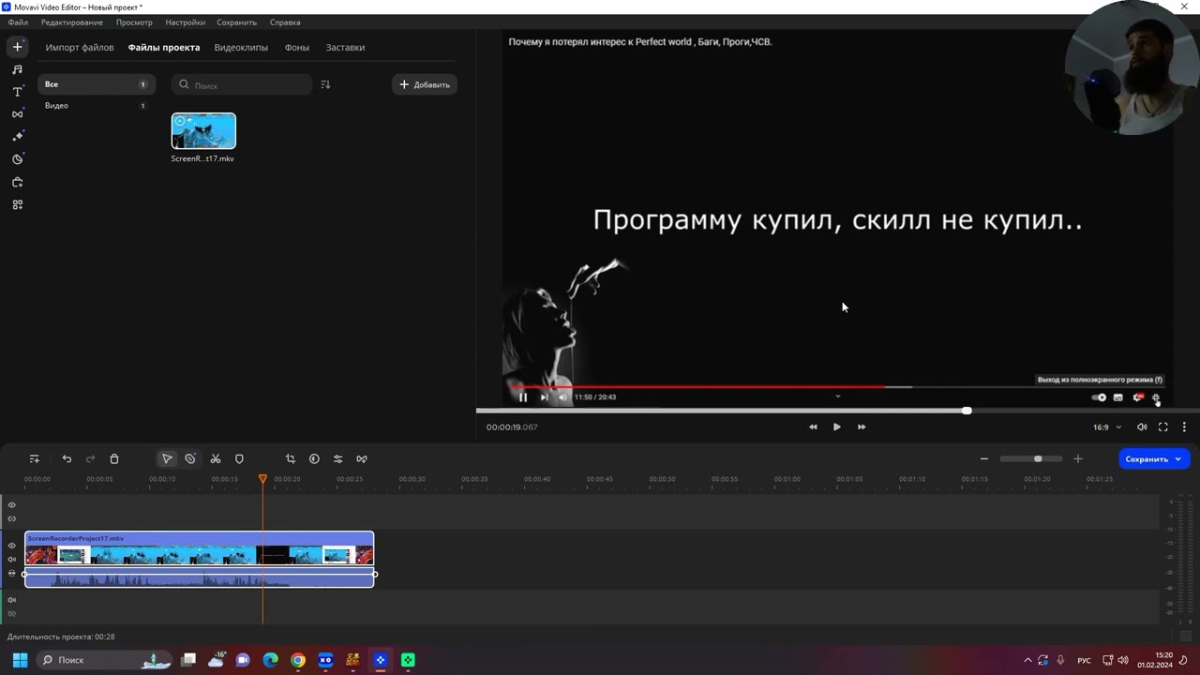Screen dimensions: 1200x675
Task: Switch to Заставки tab
Action: 345,47
